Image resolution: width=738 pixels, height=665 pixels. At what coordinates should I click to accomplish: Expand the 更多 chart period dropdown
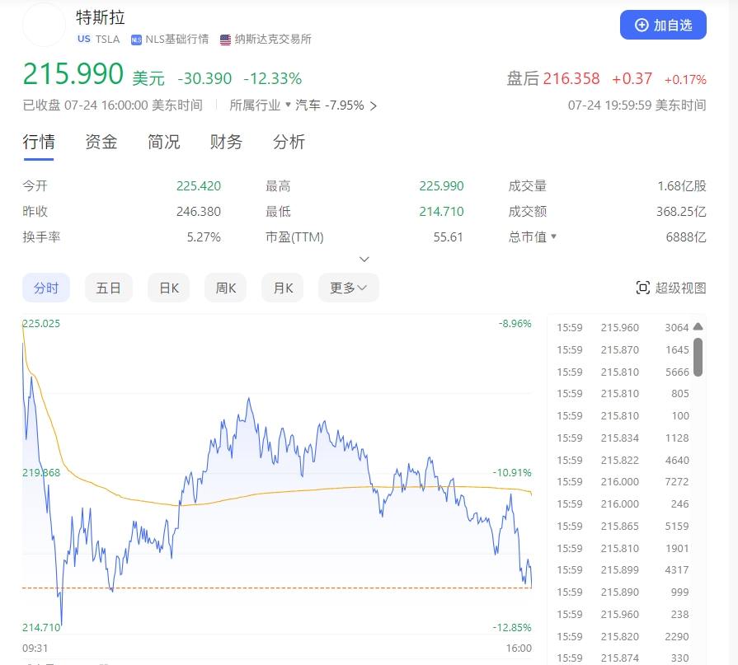[x=349, y=288]
